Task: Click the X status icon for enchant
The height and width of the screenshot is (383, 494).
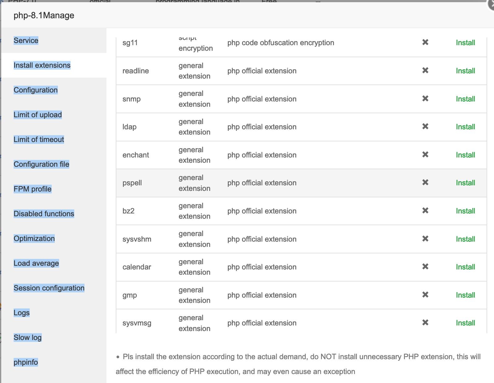Action: pyautogui.click(x=425, y=155)
